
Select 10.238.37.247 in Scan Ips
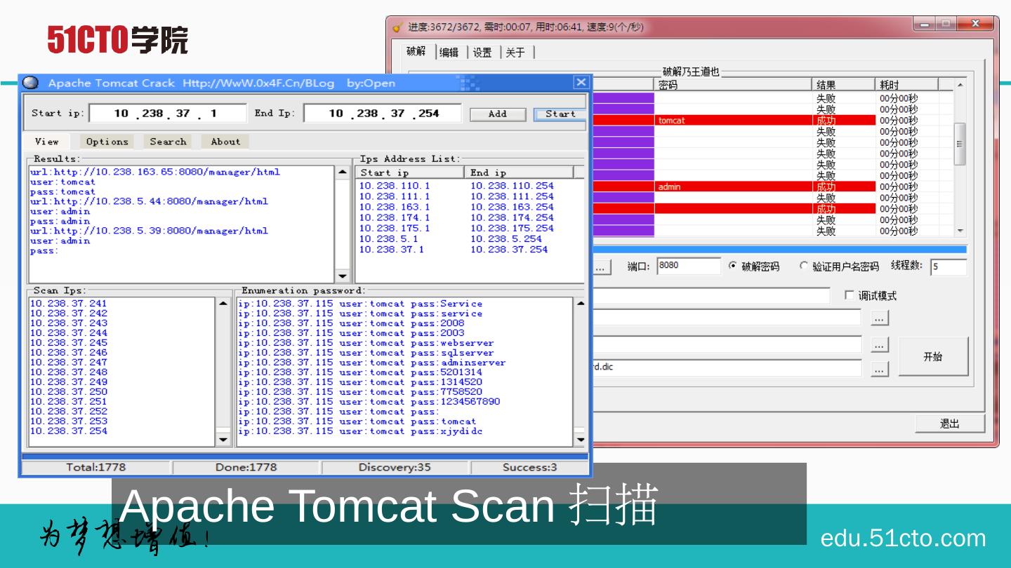click(69, 363)
